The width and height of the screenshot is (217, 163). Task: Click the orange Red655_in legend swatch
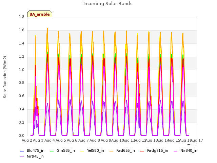click(112, 151)
